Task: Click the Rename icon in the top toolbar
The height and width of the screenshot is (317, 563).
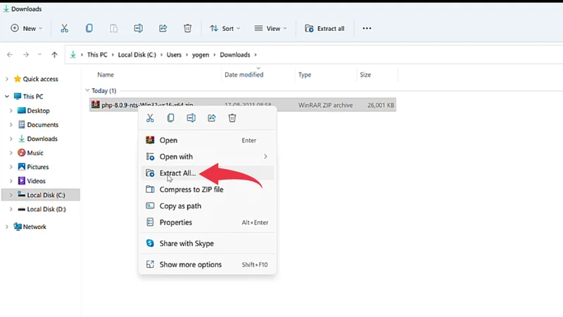Action: click(138, 28)
